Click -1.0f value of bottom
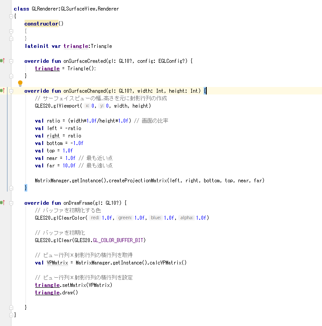Image resolution: width=322 pixels, height=326 pixels. click(77, 143)
